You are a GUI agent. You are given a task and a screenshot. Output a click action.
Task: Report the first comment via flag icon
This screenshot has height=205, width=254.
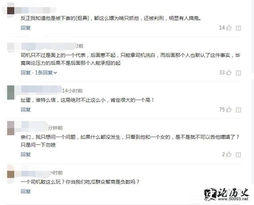point(238,28)
